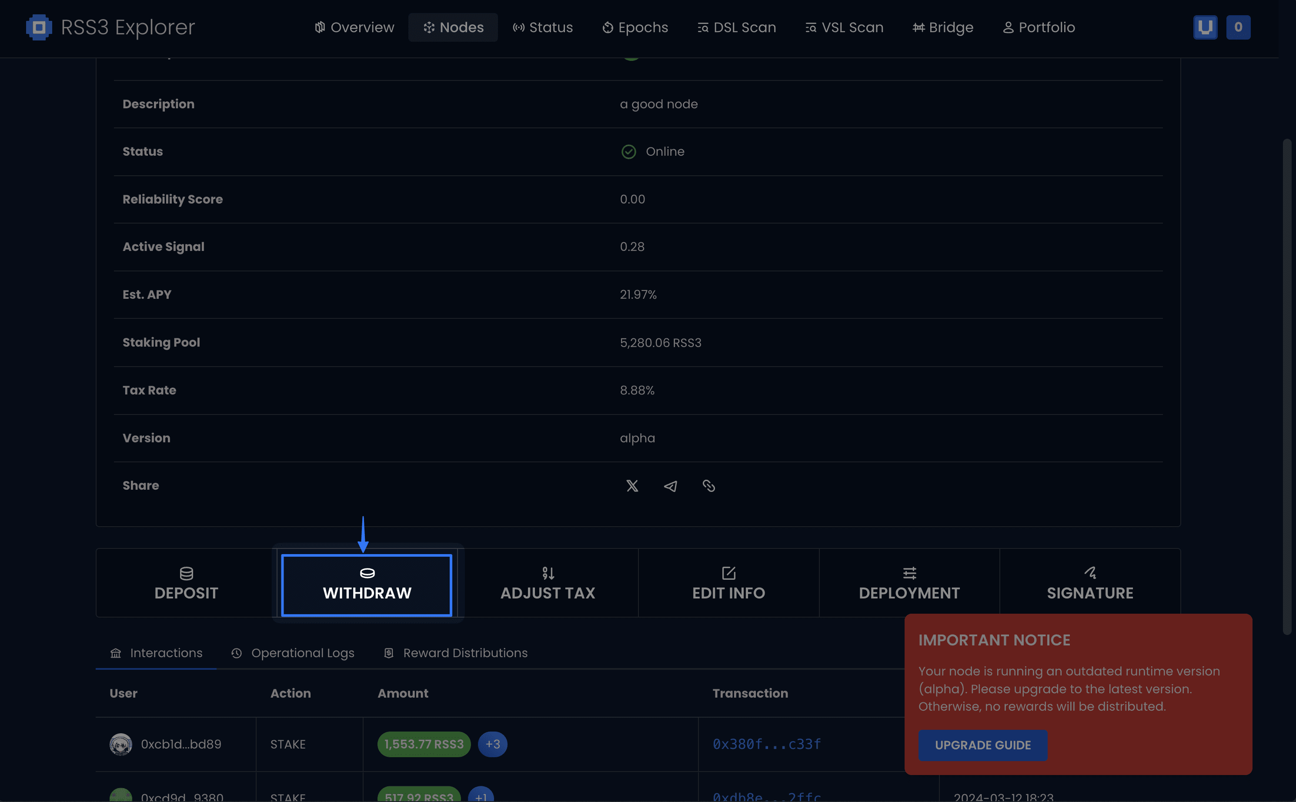Click user 0xcb1d...bd89 address
This screenshot has width=1296, height=802.
pyautogui.click(x=181, y=744)
